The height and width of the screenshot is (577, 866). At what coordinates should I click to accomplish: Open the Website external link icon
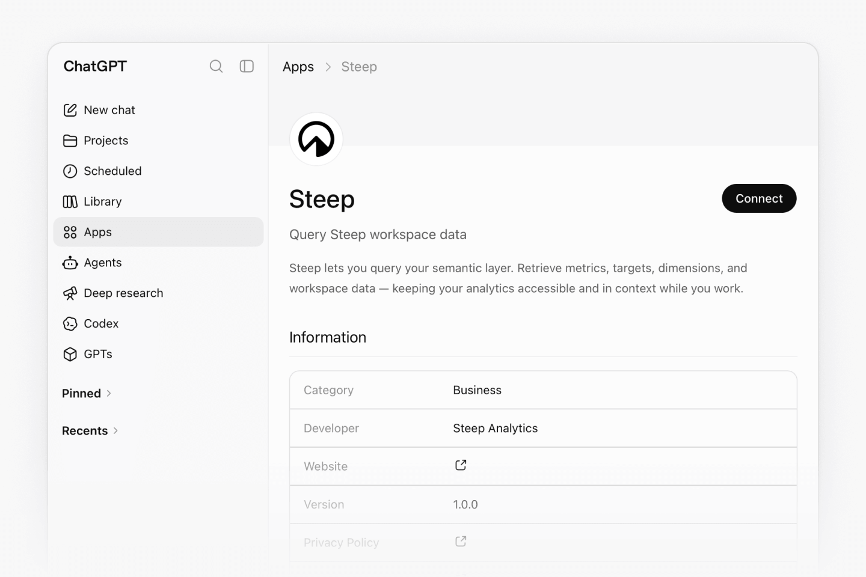coord(461,465)
